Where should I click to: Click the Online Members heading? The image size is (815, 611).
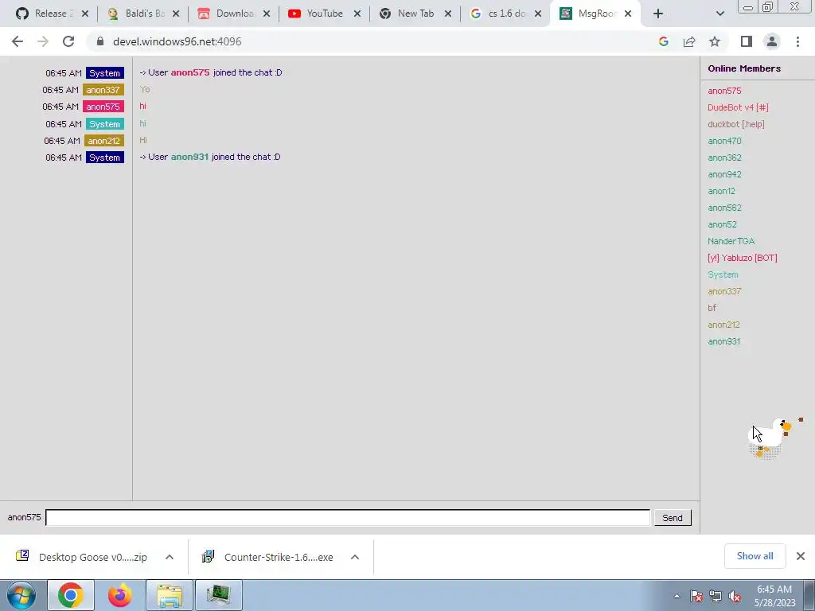pyautogui.click(x=744, y=68)
